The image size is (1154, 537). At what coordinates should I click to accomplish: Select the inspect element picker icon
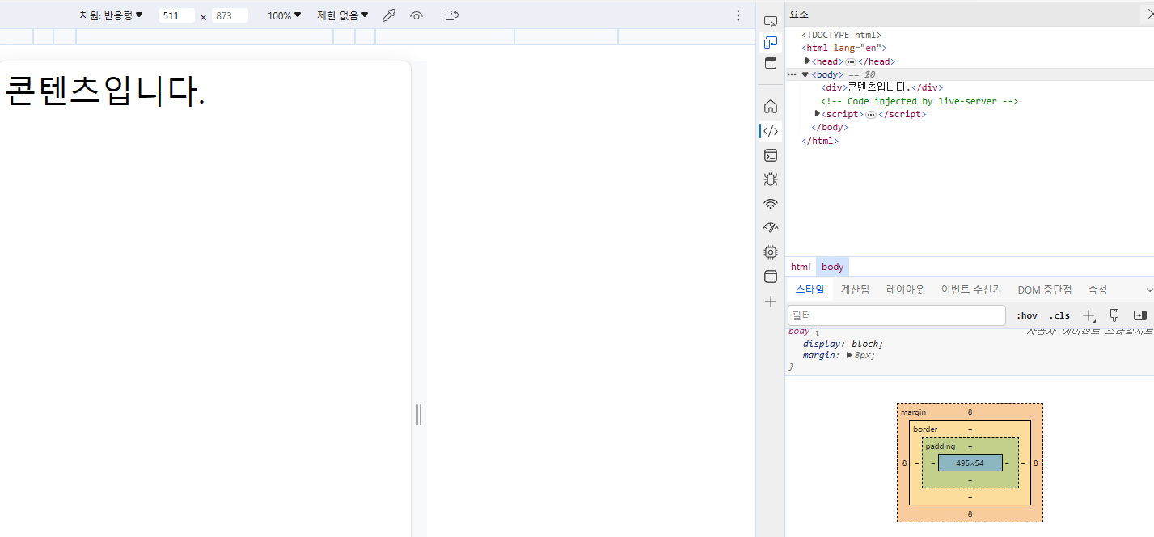click(x=770, y=22)
